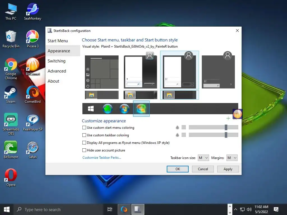Image resolution: width=287 pixels, height=215 pixels.
Task: Select first taskbar style under Windows 10 thumbnail
Action: point(102,95)
